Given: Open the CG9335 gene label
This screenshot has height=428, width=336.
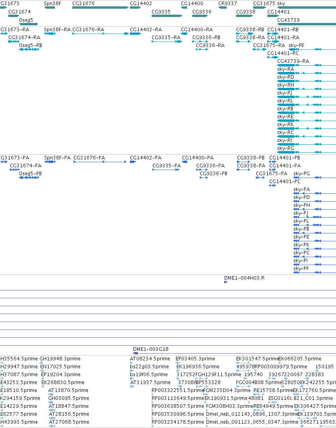Looking at the screenshot, I should coord(161,12).
